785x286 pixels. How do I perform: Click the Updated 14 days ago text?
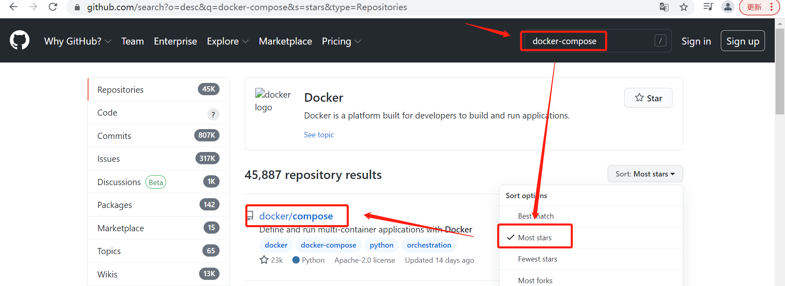[440, 260]
